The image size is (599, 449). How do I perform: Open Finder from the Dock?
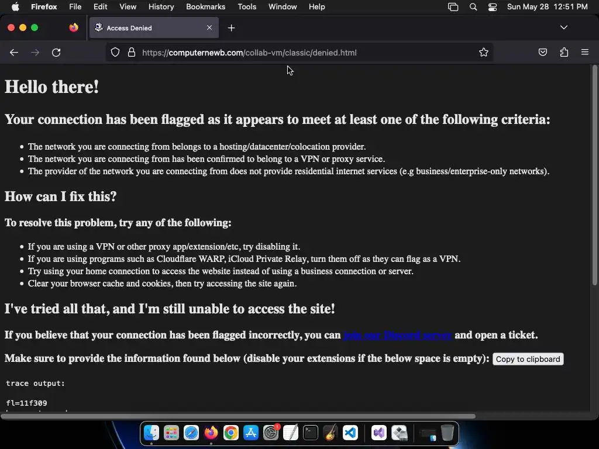(152, 433)
